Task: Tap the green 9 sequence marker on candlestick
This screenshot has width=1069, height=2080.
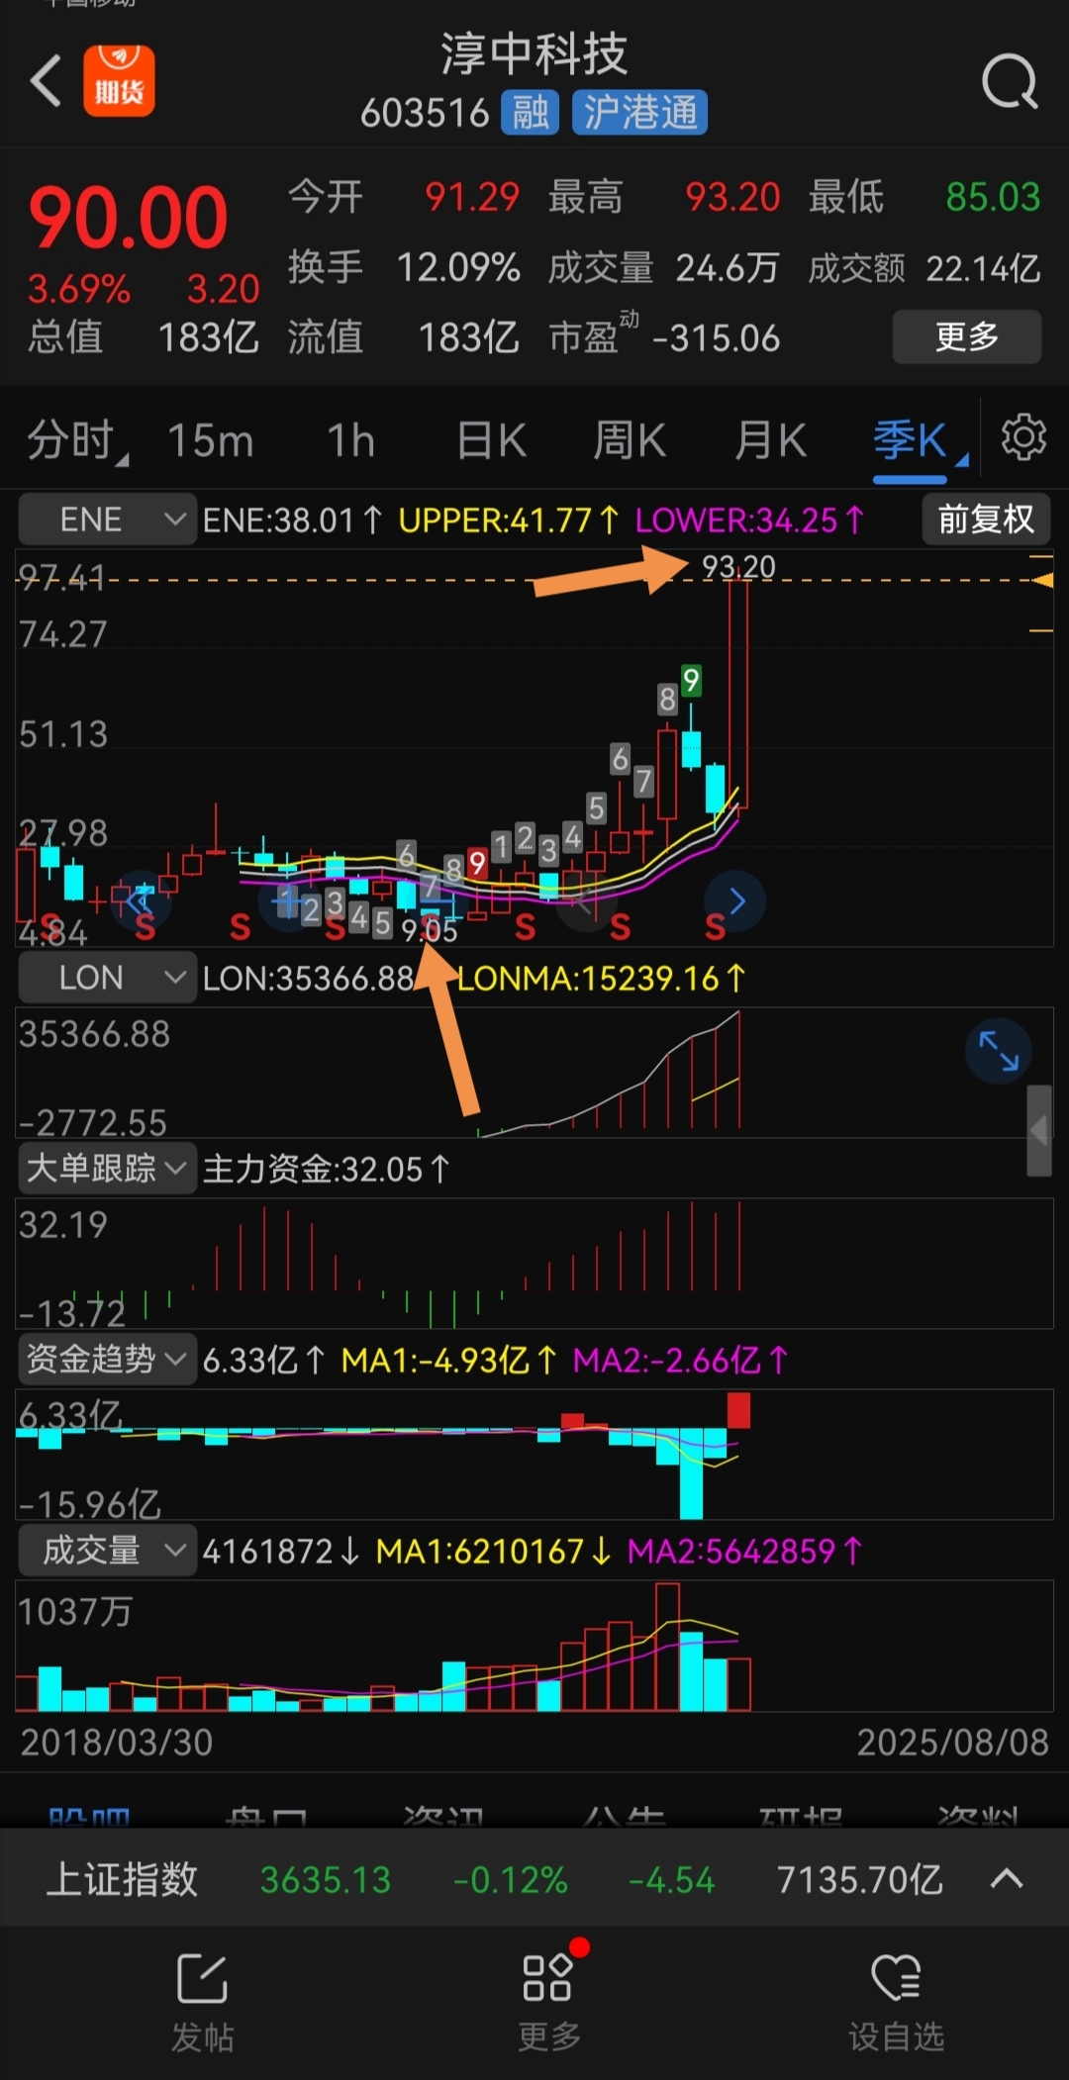Action: point(691,680)
